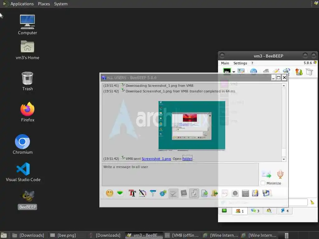Click the message input box
Screen dimensions: 319x239
point(180,174)
